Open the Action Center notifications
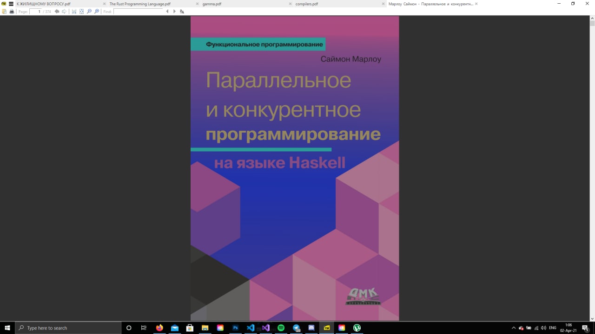The image size is (595, 334). click(x=586, y=328)
